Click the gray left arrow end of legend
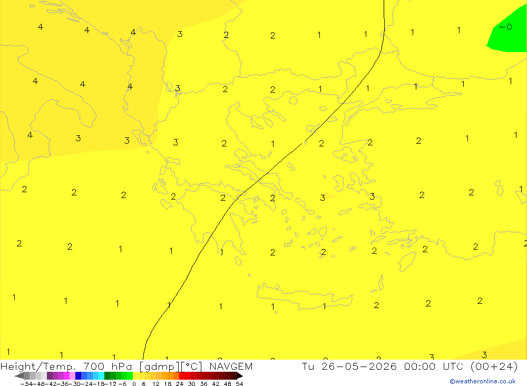 tap(19, 375)
